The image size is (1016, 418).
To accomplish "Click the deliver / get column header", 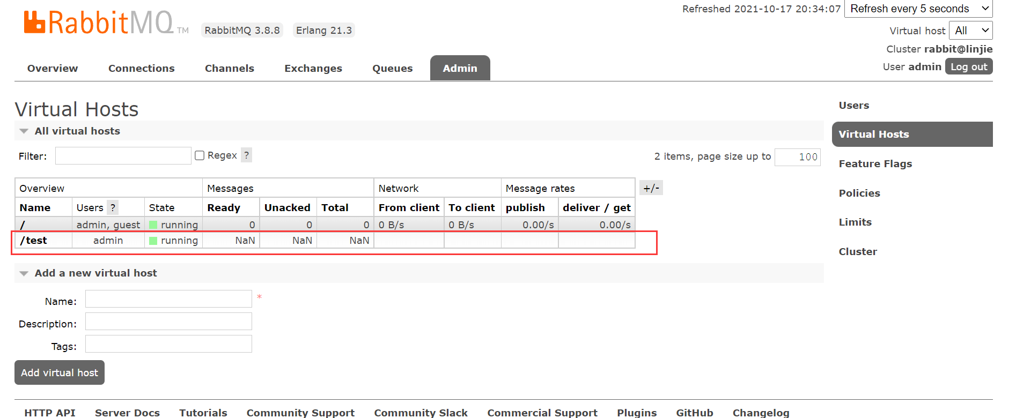I will click(597, 208).
